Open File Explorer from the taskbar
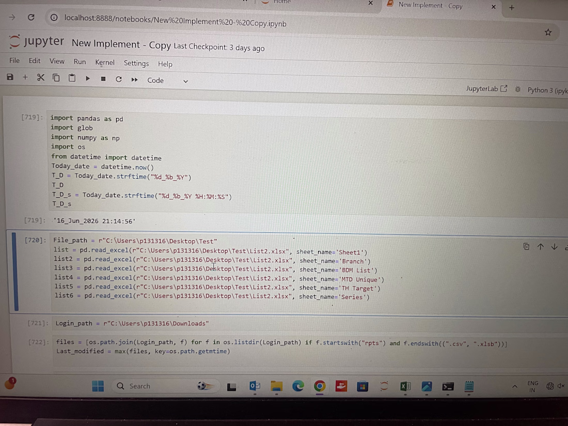This screenshot has width=568, height=426. tap(276, 387)
